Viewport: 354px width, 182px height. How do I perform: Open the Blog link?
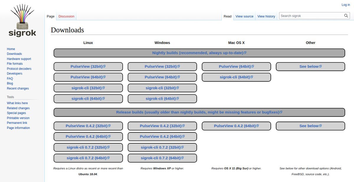[10, 83]
